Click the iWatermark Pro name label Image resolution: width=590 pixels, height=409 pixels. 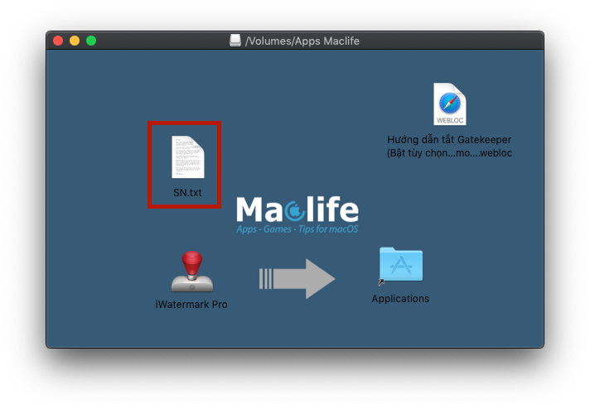pyautogui.click(x=191, y=304)
